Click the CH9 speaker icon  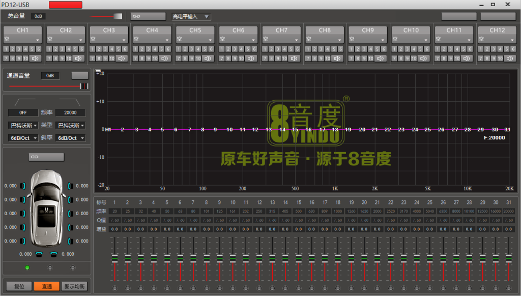381,58
